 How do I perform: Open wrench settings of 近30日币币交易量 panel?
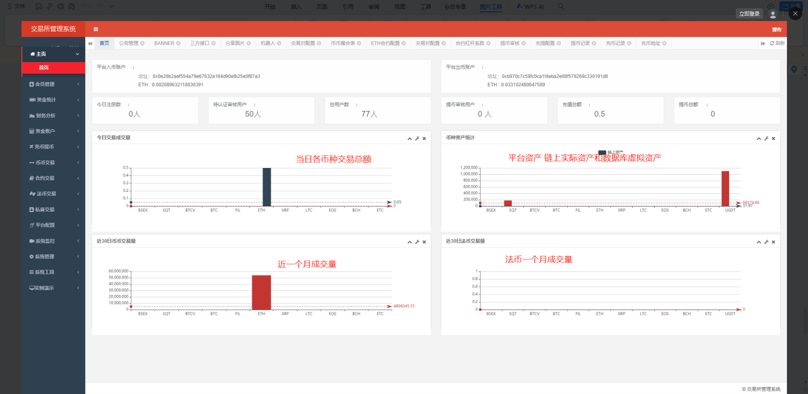(417, 242)
